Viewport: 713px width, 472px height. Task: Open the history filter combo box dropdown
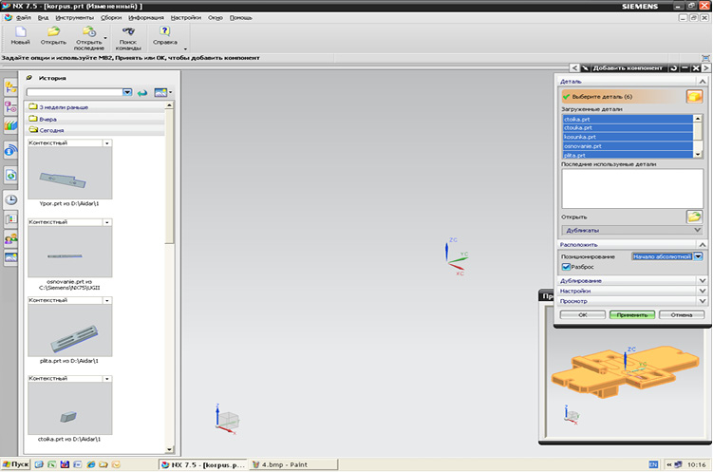[127, 92]
